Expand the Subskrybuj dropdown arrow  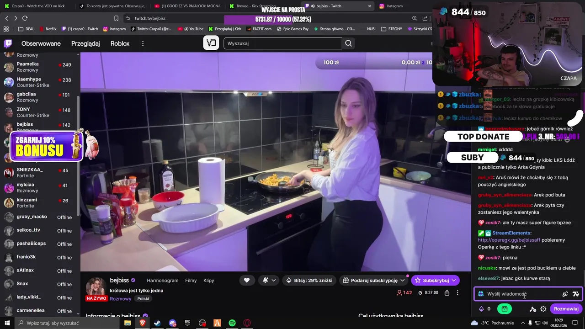(x=454, y=280)
